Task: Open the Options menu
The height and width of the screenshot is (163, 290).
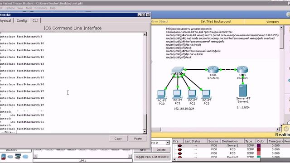Action: pos(10,8)
